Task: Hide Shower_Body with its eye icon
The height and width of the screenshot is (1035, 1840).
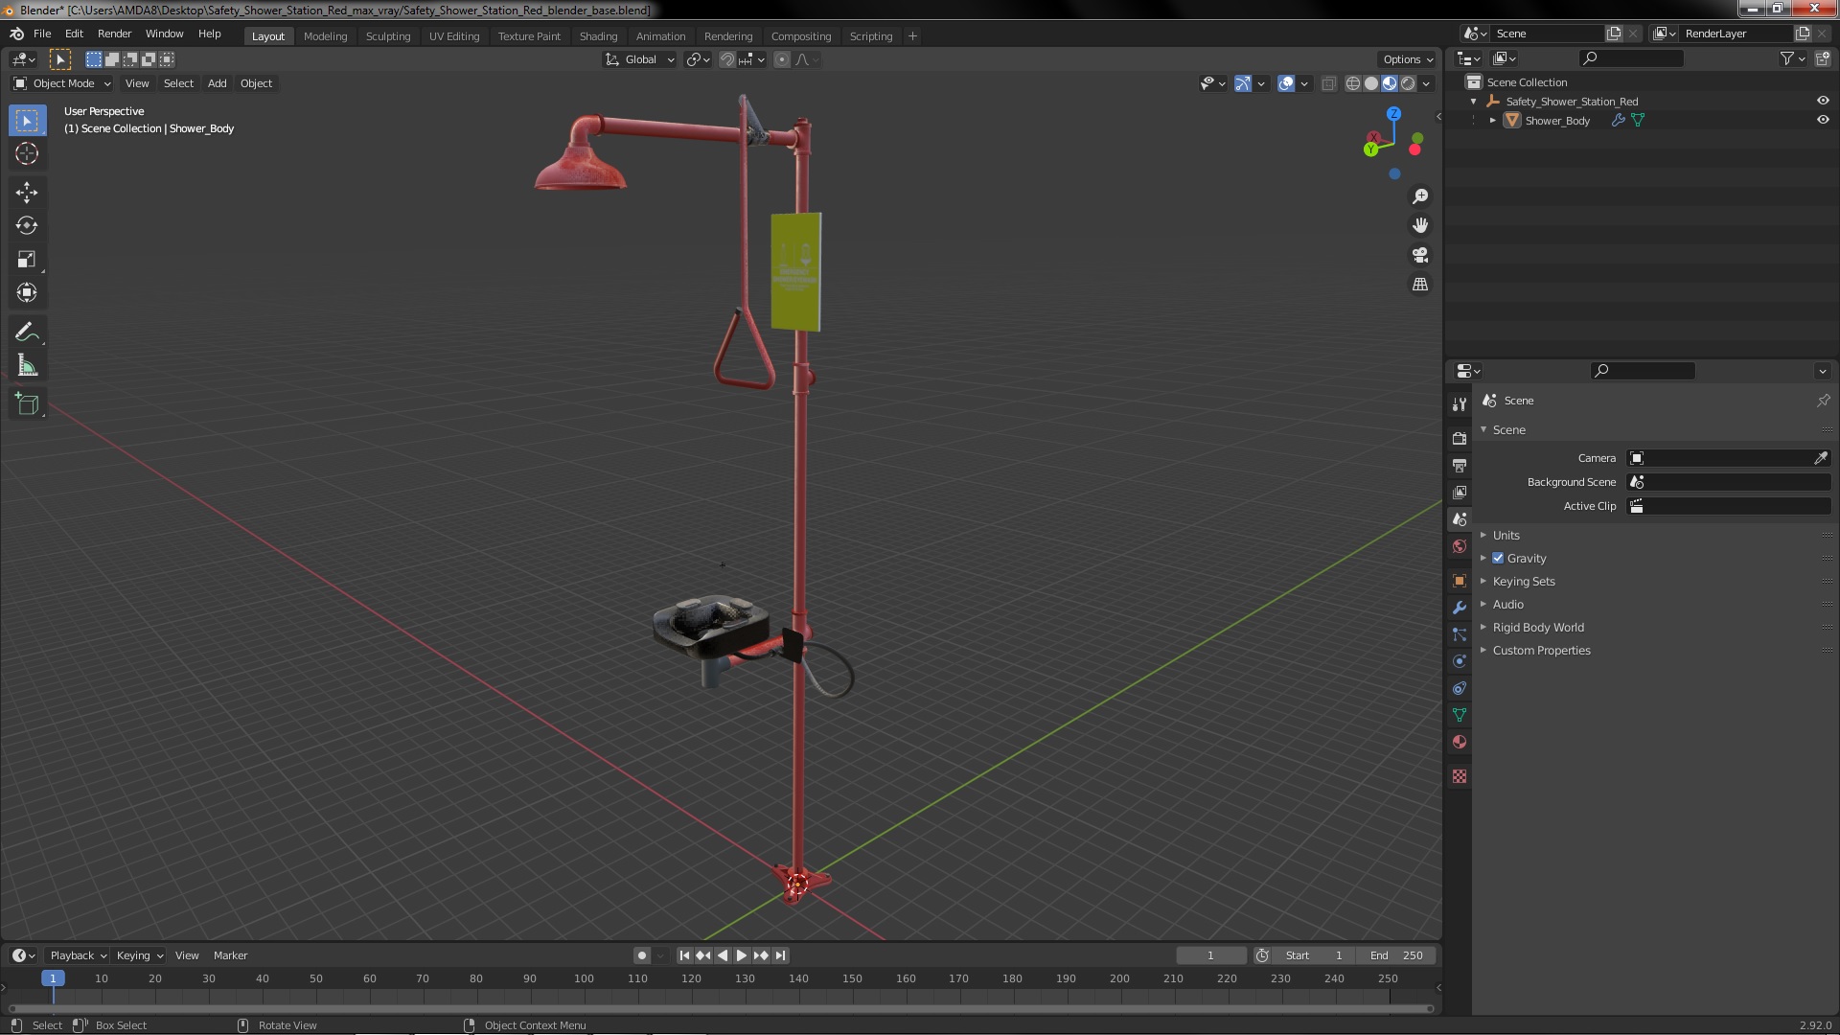Action: pyautogui.click(x=1823, y=120)
